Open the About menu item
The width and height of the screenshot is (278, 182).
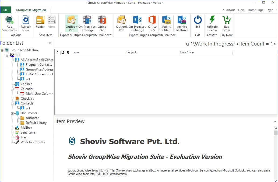230,10
